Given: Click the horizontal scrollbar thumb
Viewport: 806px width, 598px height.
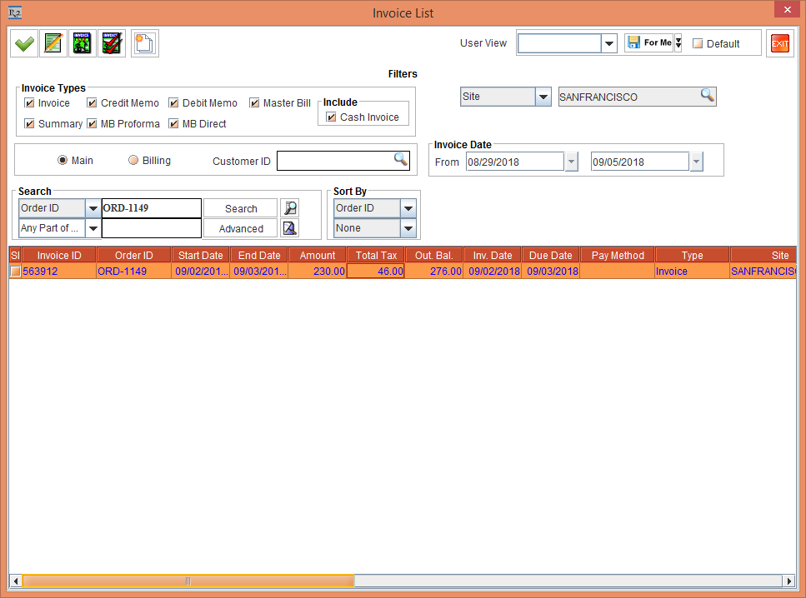Looking at the screenshot, I should click(x=188, y=581).
